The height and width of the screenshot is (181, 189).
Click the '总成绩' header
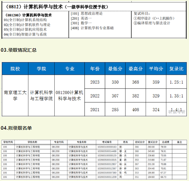coord(166,142)
